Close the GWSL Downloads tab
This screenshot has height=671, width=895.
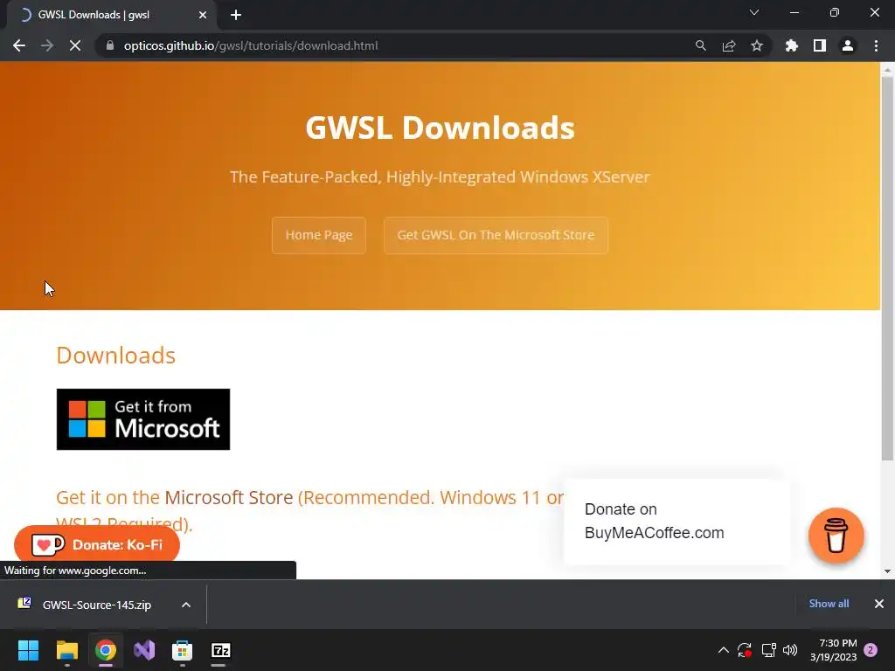[203, 15]
